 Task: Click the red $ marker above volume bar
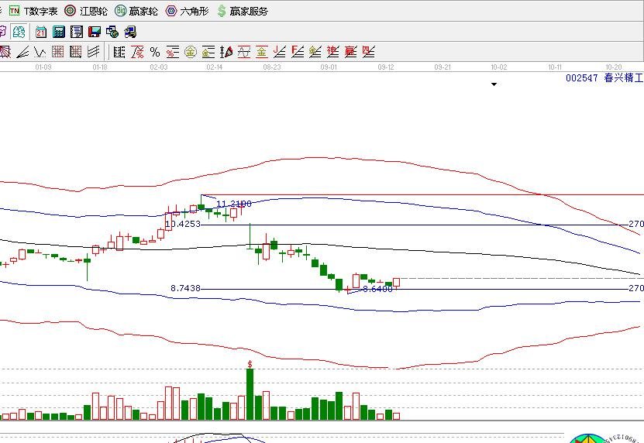click(250, 364)
